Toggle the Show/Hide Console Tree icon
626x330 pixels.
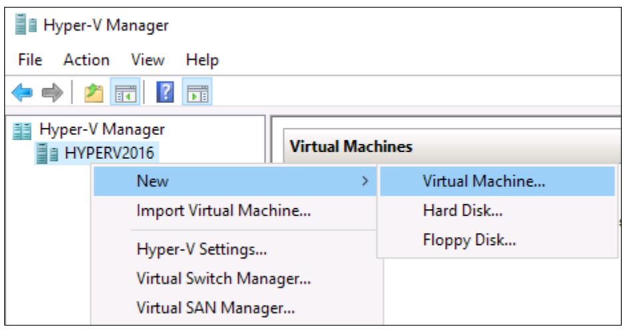tap(125, 92)
